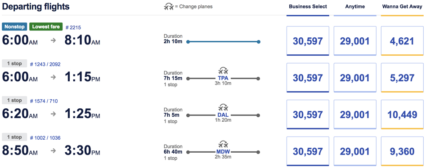
Task: Select the 29,001 Anytime fare for nonstop flight
Action: (x=355, y=41)
